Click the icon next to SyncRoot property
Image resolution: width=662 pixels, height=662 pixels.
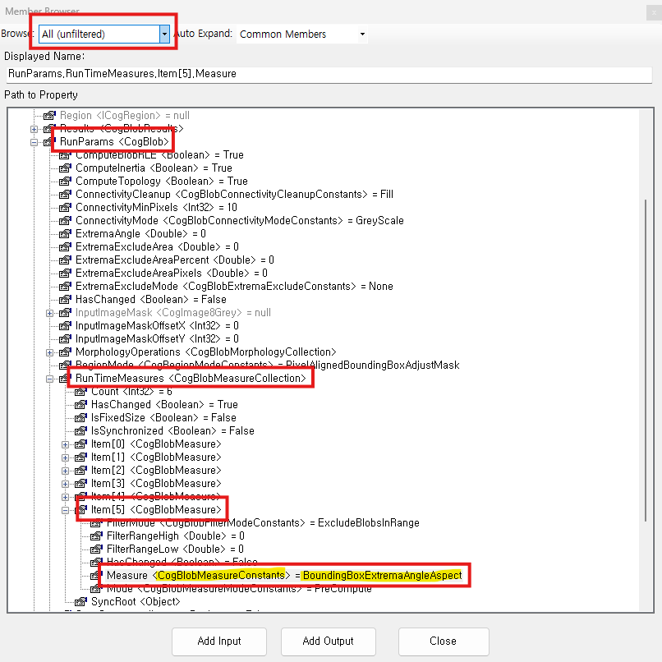coord(80,601)
